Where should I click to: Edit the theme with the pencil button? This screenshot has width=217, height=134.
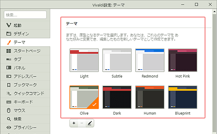point(90,123)
